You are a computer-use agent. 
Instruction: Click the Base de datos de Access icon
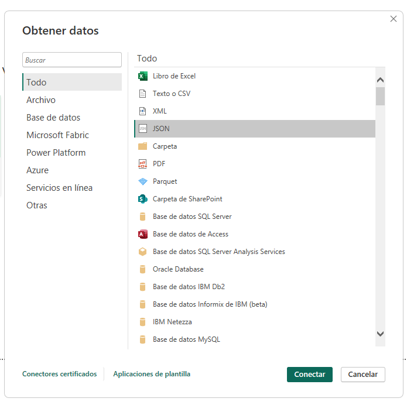tap(142, 234)
